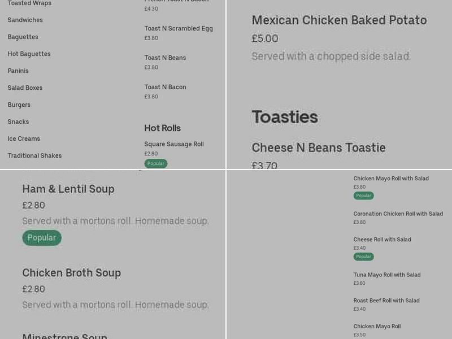Select the Paninis category
This screenshot has height=339, width=452.
tap(18, 71)
